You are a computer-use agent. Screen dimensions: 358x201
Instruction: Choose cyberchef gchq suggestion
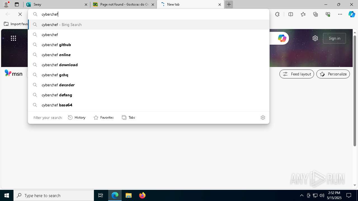pos(149,75)
